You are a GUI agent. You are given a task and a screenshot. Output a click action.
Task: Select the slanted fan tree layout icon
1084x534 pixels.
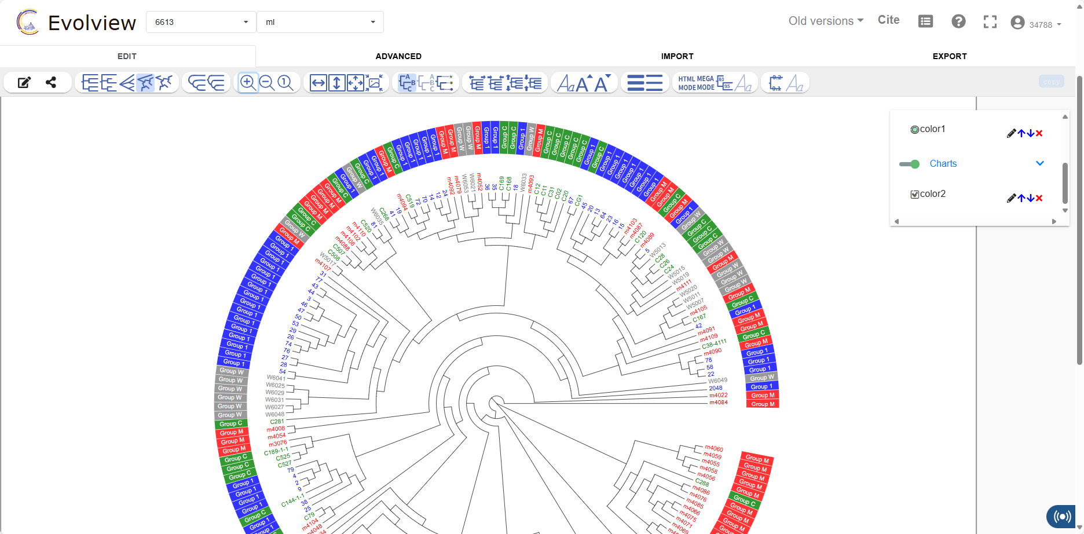click(x=127, y=83)
